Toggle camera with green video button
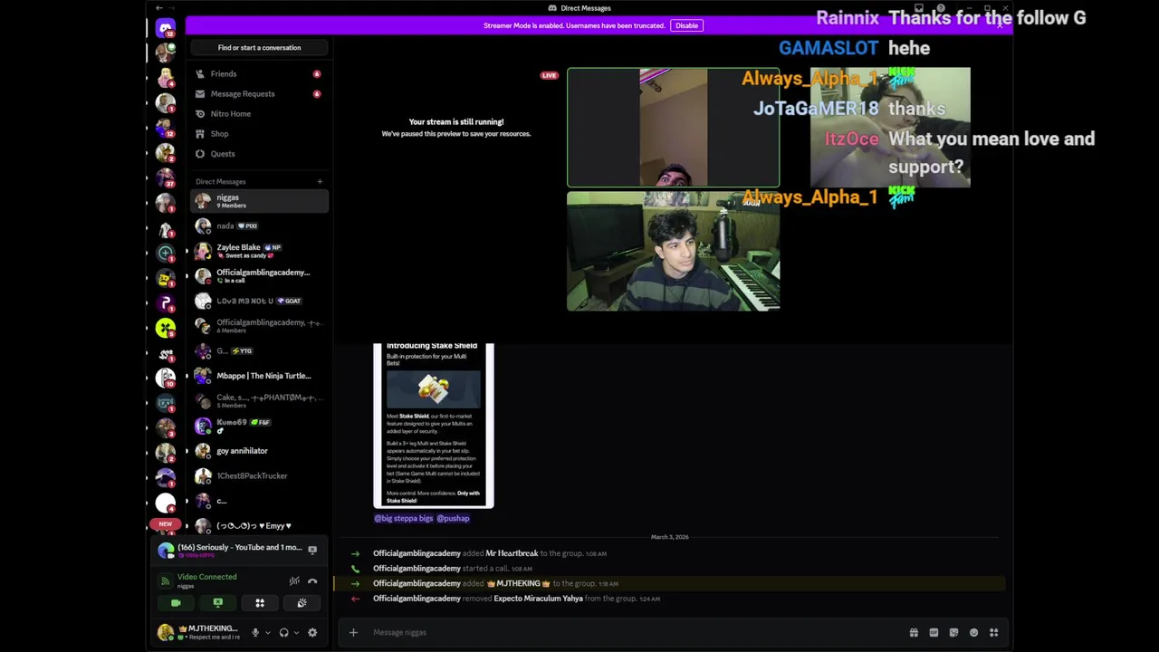This screenshot has height=652, width=1159. point(176,603)
